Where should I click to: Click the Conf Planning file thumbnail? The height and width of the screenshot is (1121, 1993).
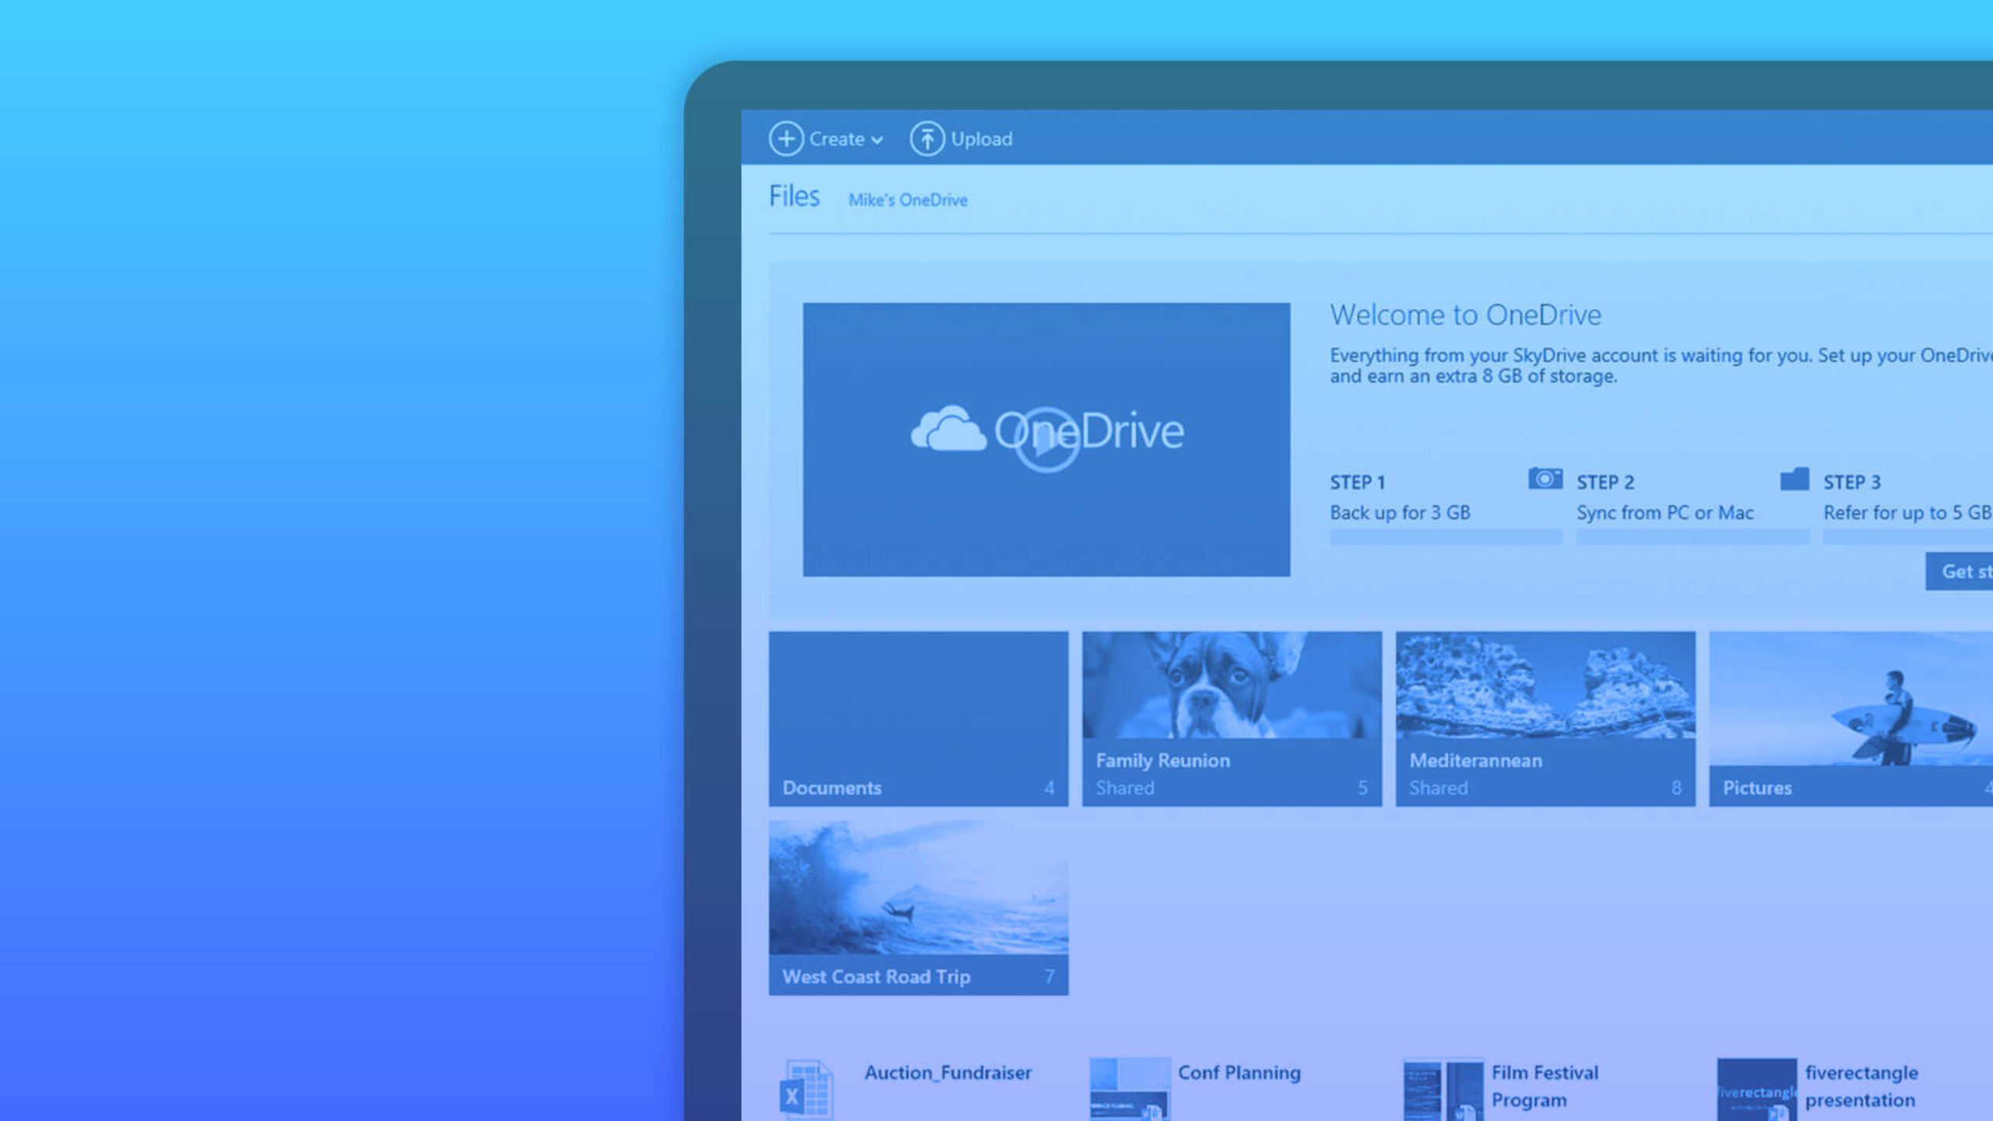pyautogui.click(x=1130, y=1089)
